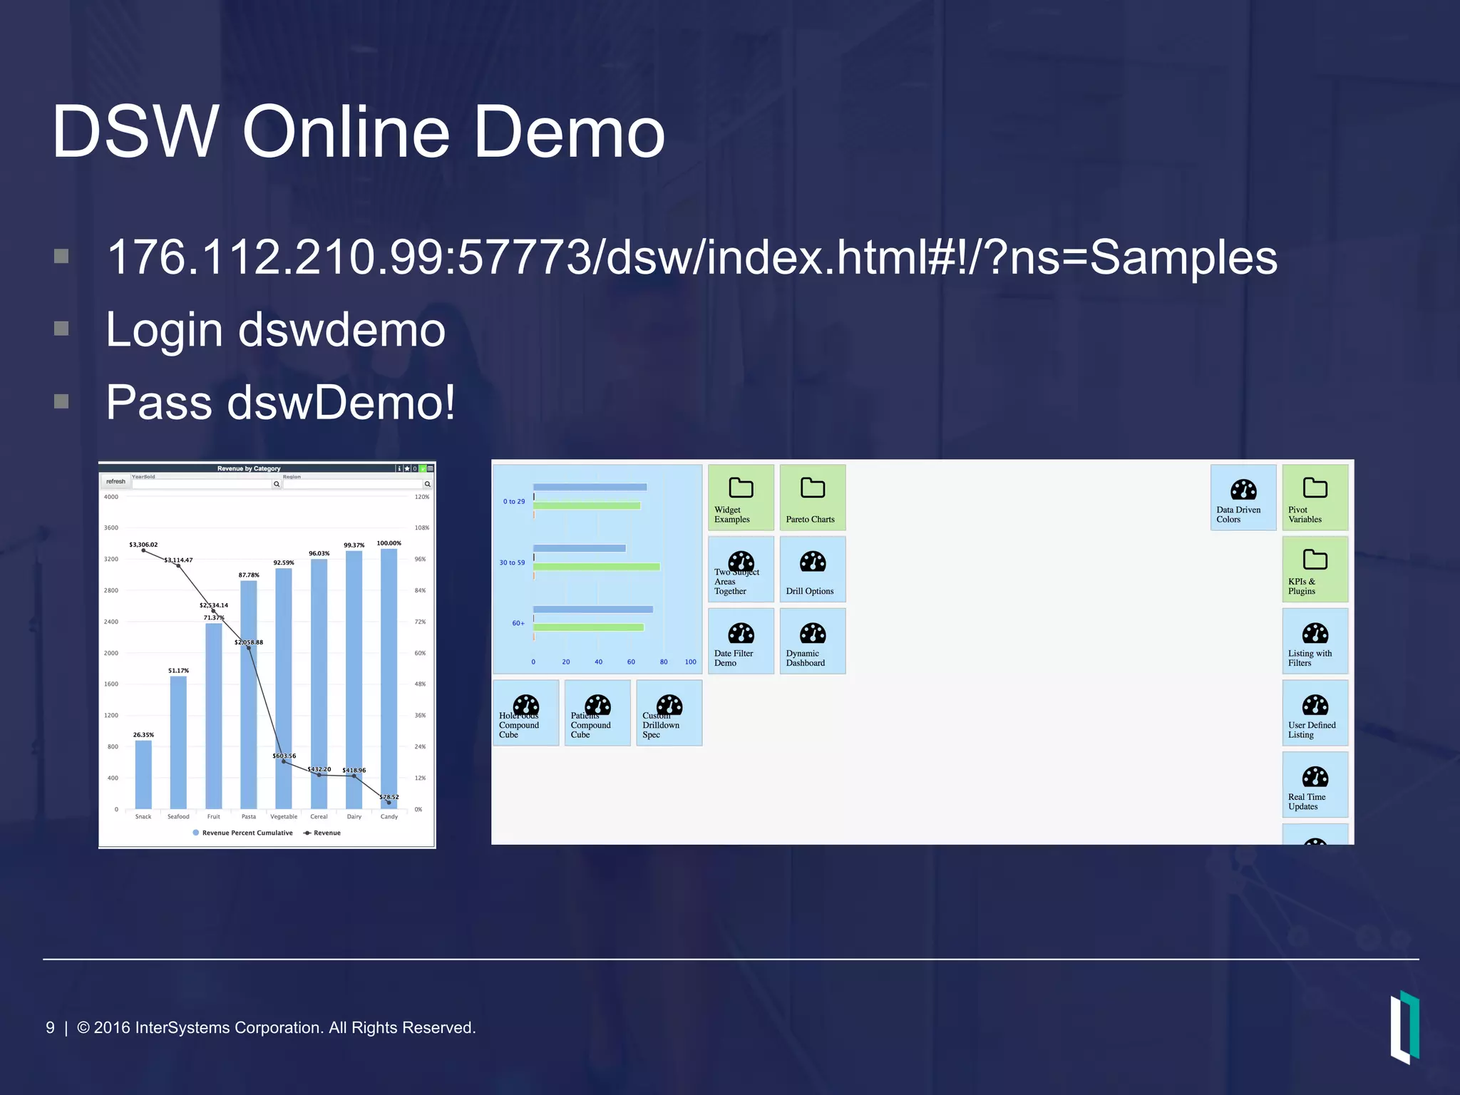Click the demo URL text on the slide
This screenshot has height=1095, width=1460.
[x=692, y=257]
